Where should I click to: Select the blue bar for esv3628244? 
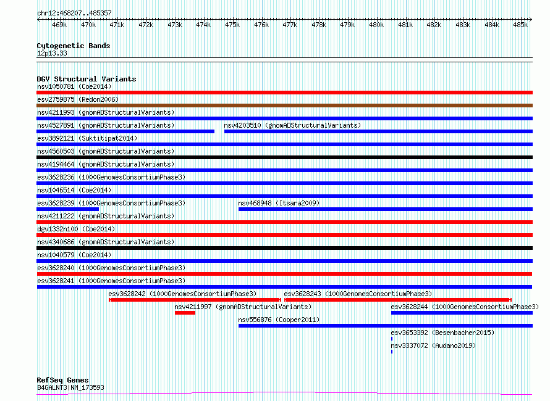pos(462,313)
